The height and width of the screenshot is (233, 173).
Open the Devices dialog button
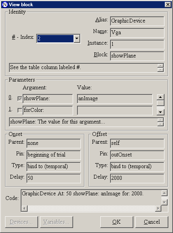[21, 222]
